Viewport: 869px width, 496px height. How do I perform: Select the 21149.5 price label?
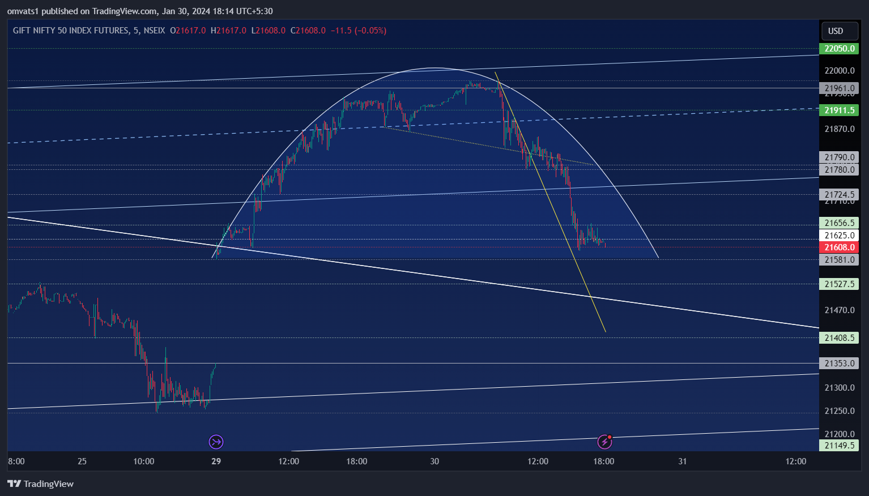[x=839, y=446]
